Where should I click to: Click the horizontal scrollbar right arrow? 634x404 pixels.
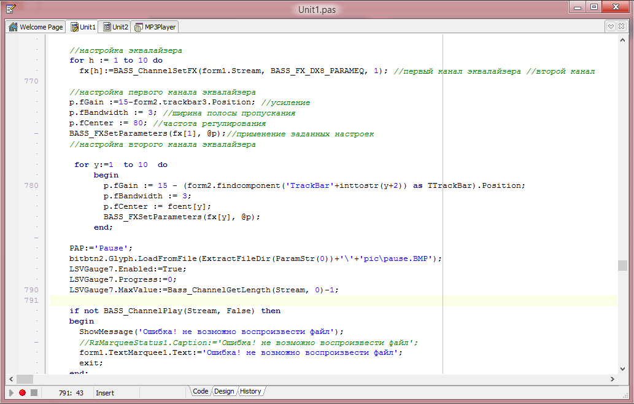[x=611, y=379]
